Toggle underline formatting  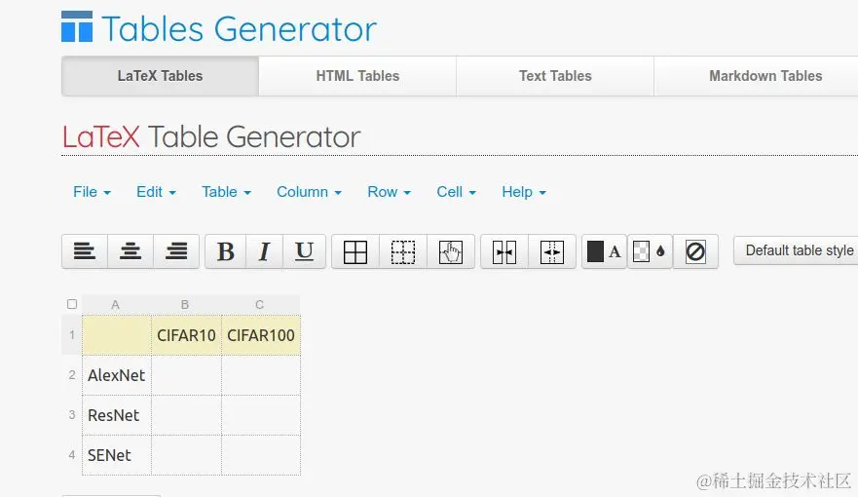tap(304, 251)
